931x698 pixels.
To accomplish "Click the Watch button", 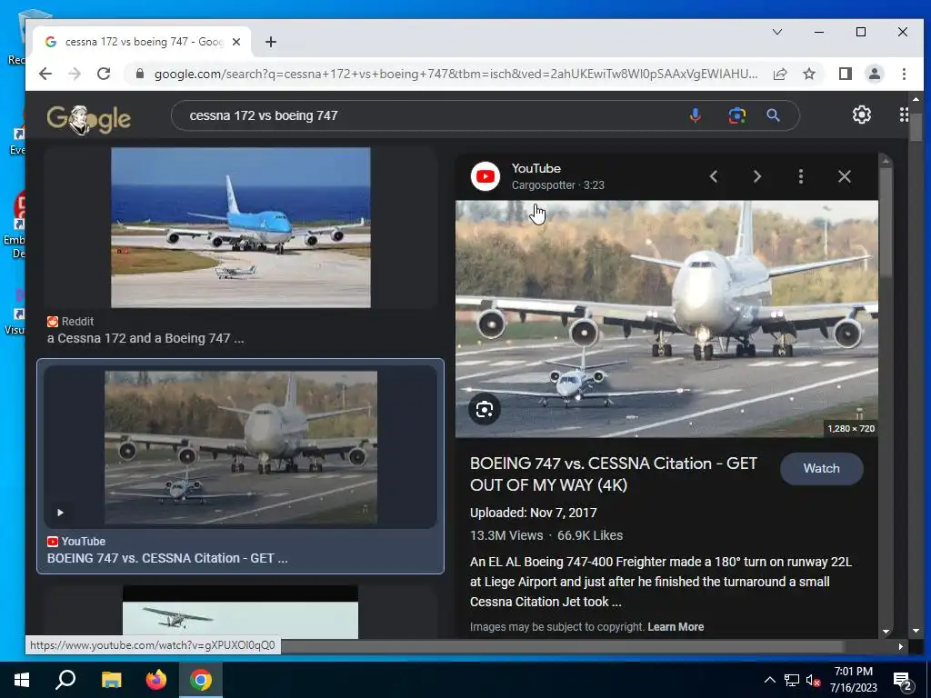I will 821,468.
